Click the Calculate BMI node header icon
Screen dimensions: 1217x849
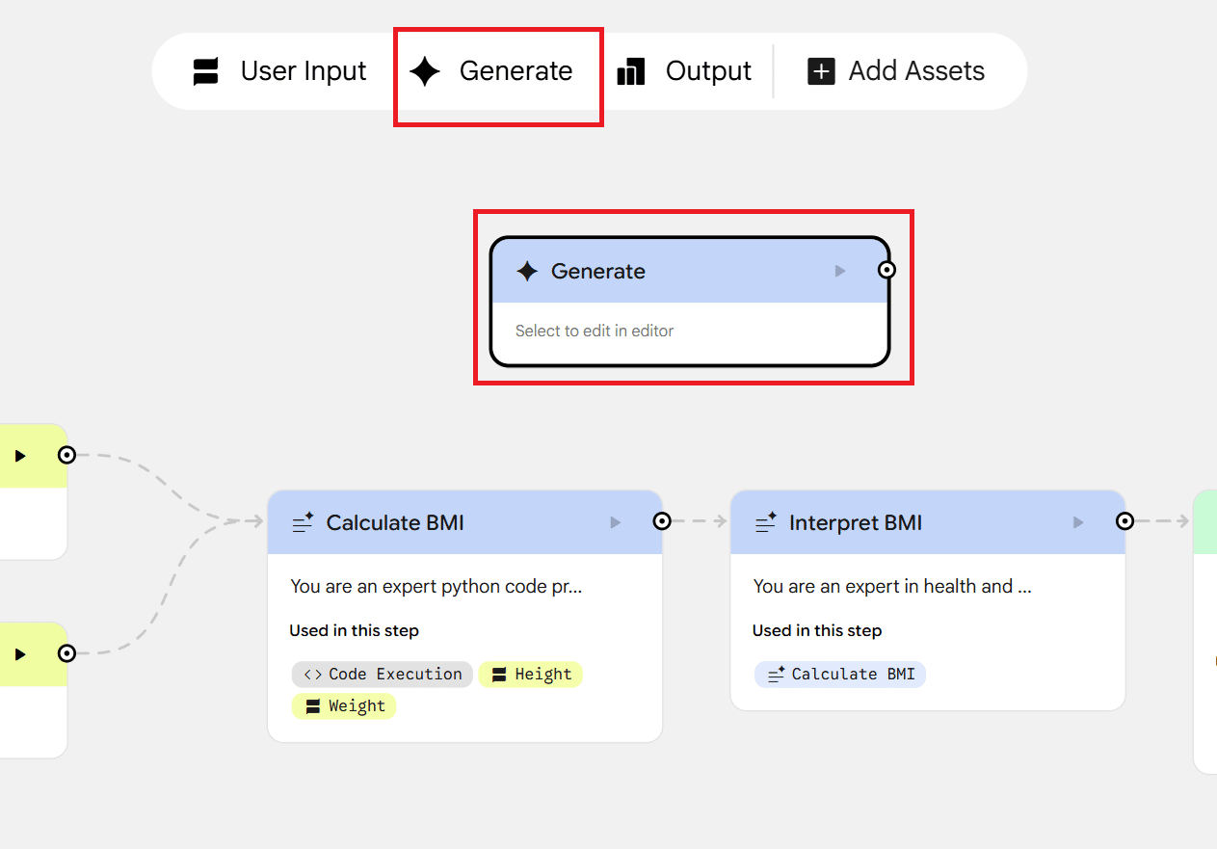(x=303, y=523)
